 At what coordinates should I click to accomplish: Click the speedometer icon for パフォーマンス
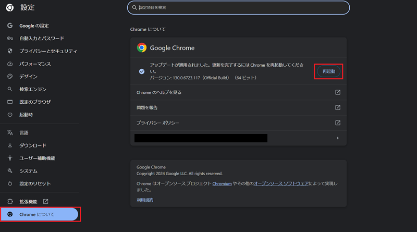coord(10,64)
